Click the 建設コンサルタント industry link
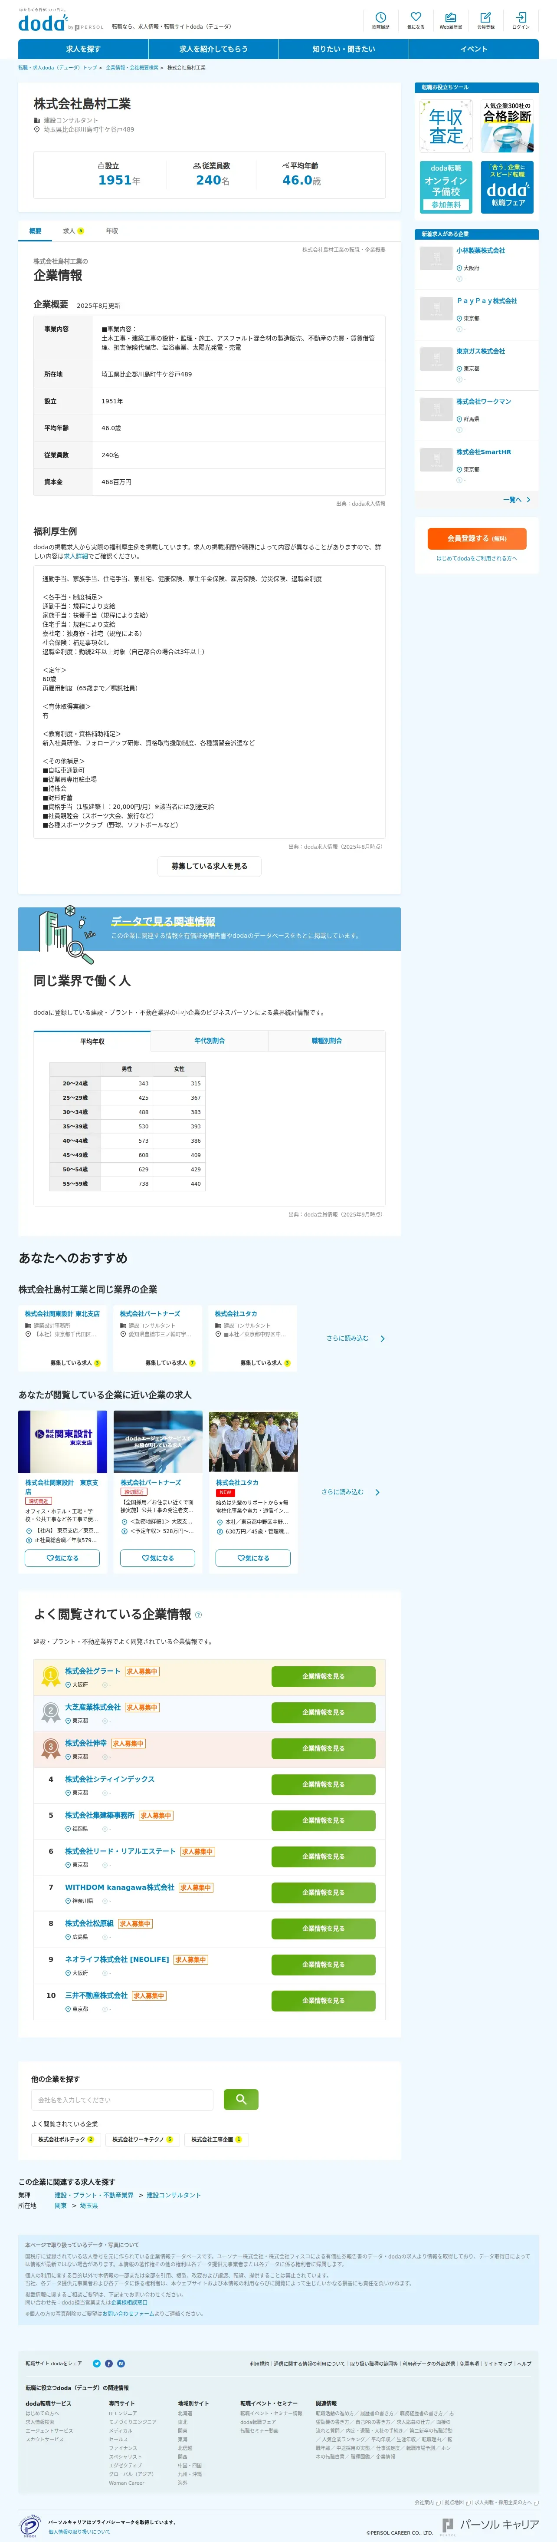Image resolution: width=557 pixels, height=2542 pixels. pos(174,2196)
